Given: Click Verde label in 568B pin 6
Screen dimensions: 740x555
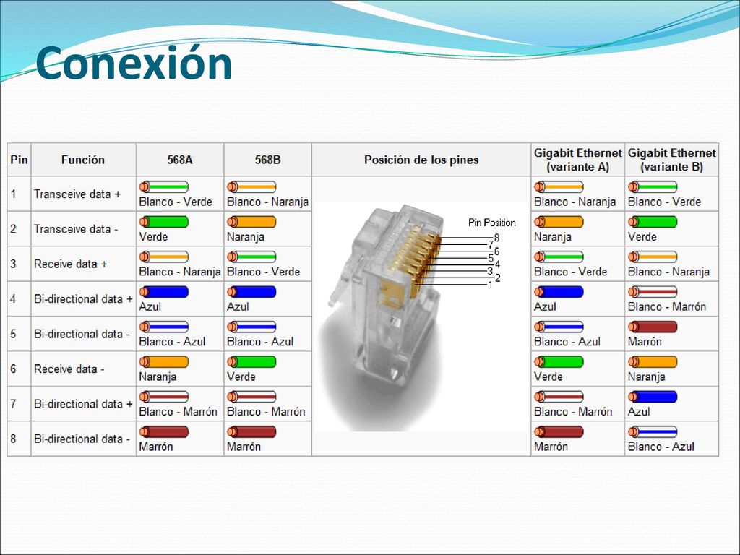Looking at the screenshot, I should [x=241, y=377].
